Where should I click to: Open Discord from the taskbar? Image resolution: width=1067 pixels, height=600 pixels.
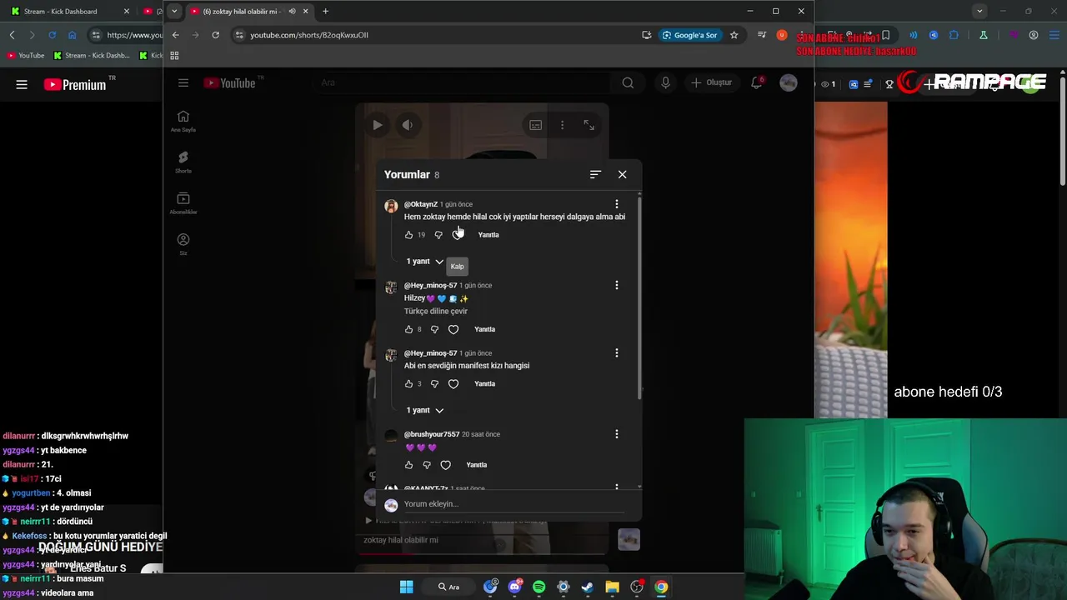click(x=514, y=587)
